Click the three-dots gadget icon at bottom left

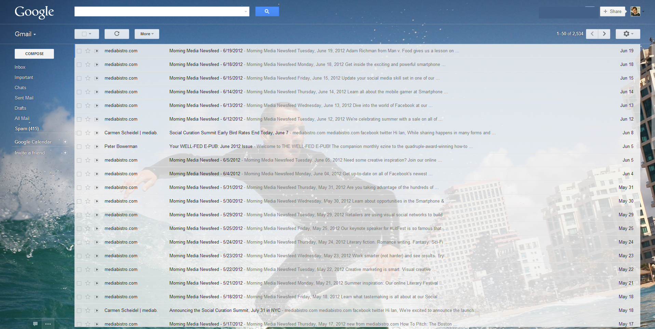48,324
